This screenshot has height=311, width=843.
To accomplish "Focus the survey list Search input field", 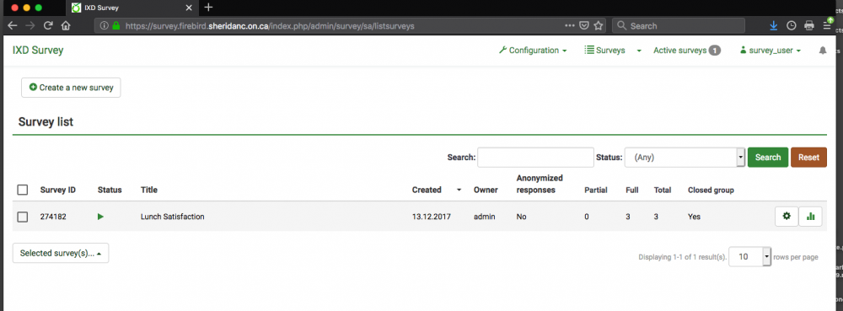I will click(535, 158).
